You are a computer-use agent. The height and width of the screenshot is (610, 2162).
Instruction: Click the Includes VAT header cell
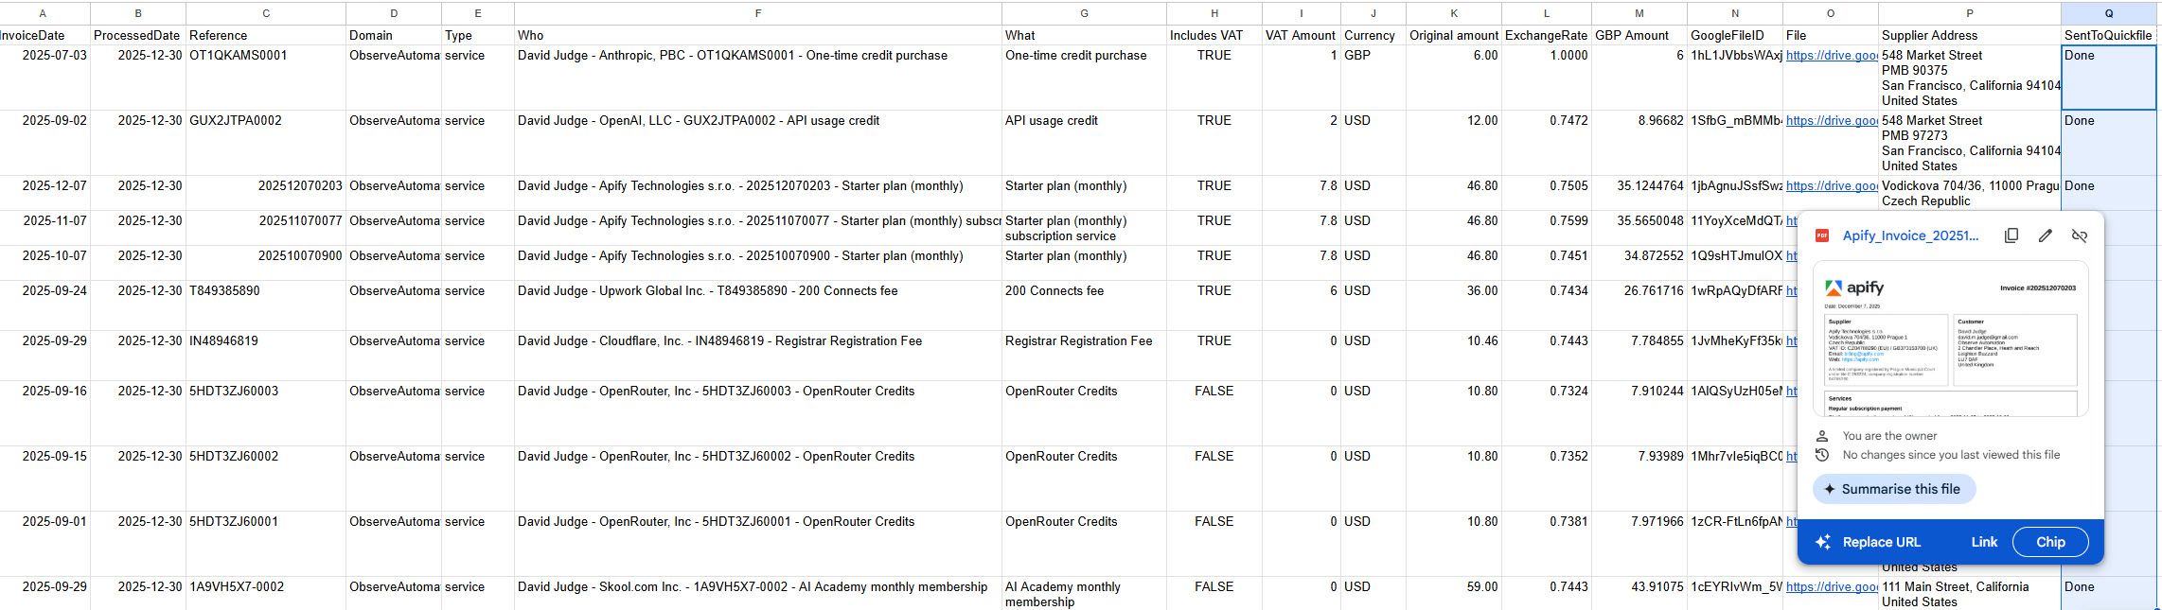[1214, 36]
